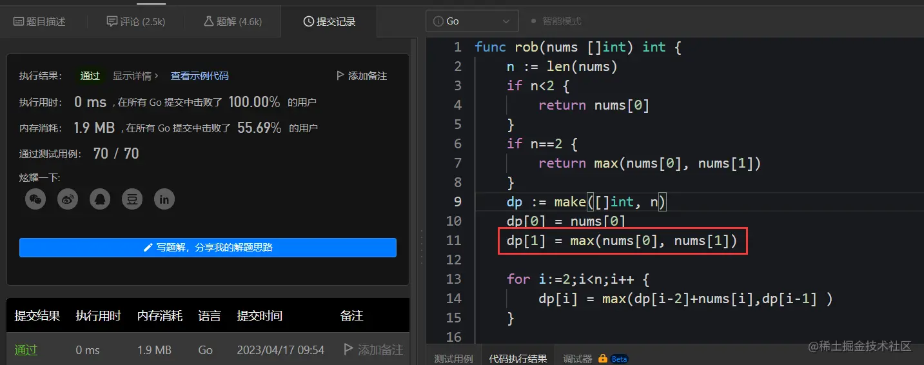Switch to 题目描述 tab
The image size is (924, 365).
(x=39, y=21)
